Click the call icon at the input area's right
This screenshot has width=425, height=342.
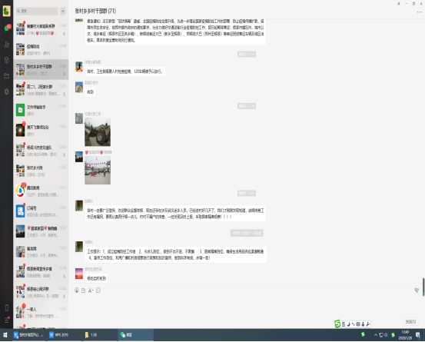tap(417, 291)
